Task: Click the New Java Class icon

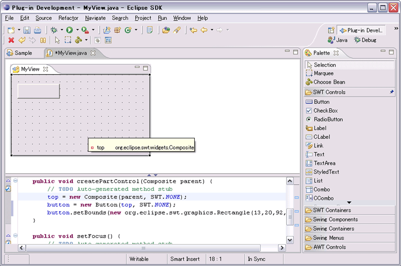Action: click(128, 30)
